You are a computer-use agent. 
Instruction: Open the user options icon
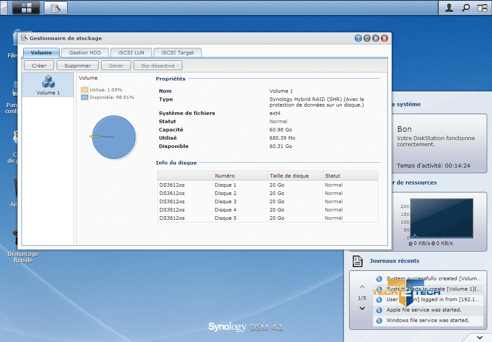(x=449, y=7)
